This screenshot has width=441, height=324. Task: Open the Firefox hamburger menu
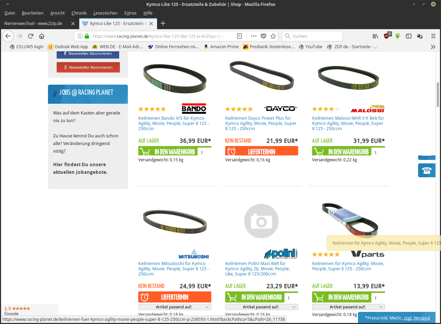(433, 36)
